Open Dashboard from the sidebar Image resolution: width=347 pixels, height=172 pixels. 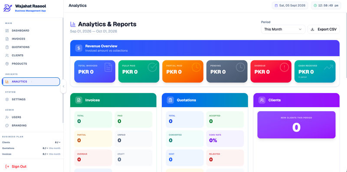pyautogui.click(x=31, y=30)
